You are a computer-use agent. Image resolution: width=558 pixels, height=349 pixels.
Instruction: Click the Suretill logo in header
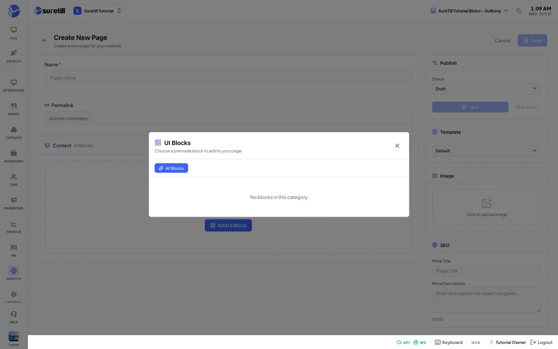click(x=50, y=11)
